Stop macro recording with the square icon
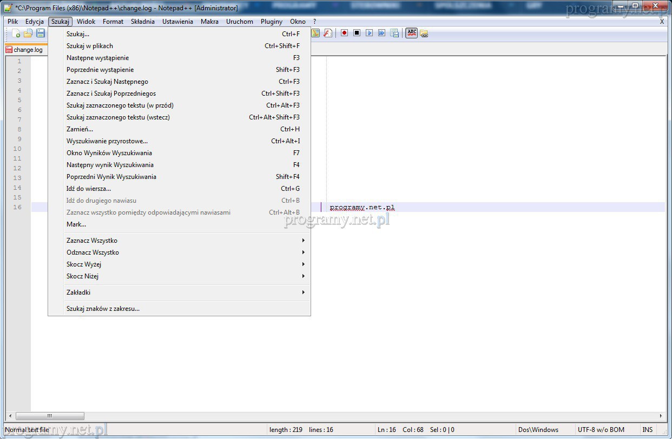 (x=357, y=33)
